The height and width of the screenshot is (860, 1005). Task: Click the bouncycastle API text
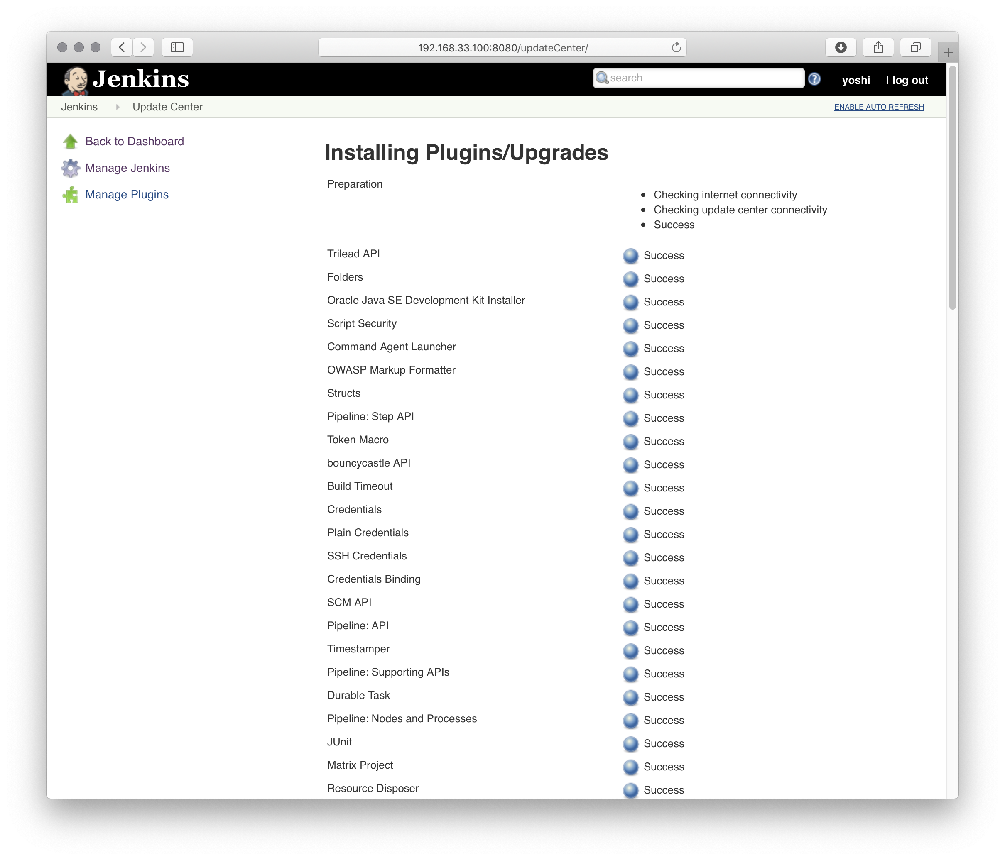click(369, 464)
